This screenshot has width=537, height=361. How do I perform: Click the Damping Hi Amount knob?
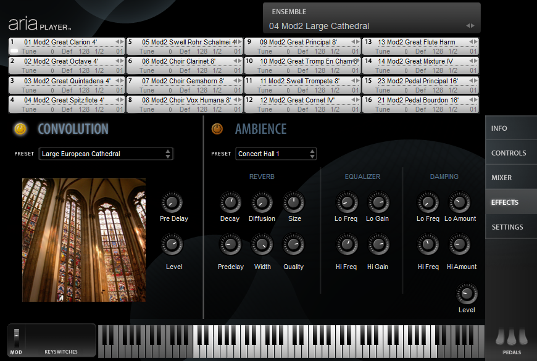(460, 245)
